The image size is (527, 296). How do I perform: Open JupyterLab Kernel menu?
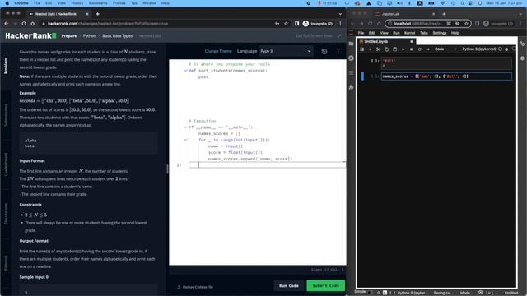coord(409,33)
